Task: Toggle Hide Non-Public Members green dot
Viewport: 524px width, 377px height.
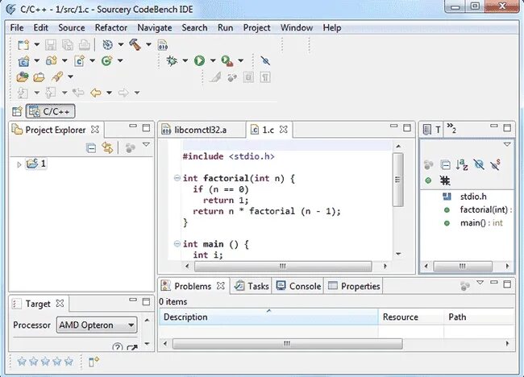Action: click(428, 180)
